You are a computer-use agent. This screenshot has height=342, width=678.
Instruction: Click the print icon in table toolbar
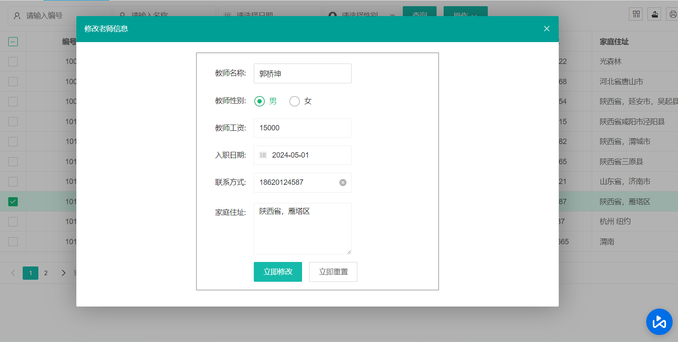673,14
